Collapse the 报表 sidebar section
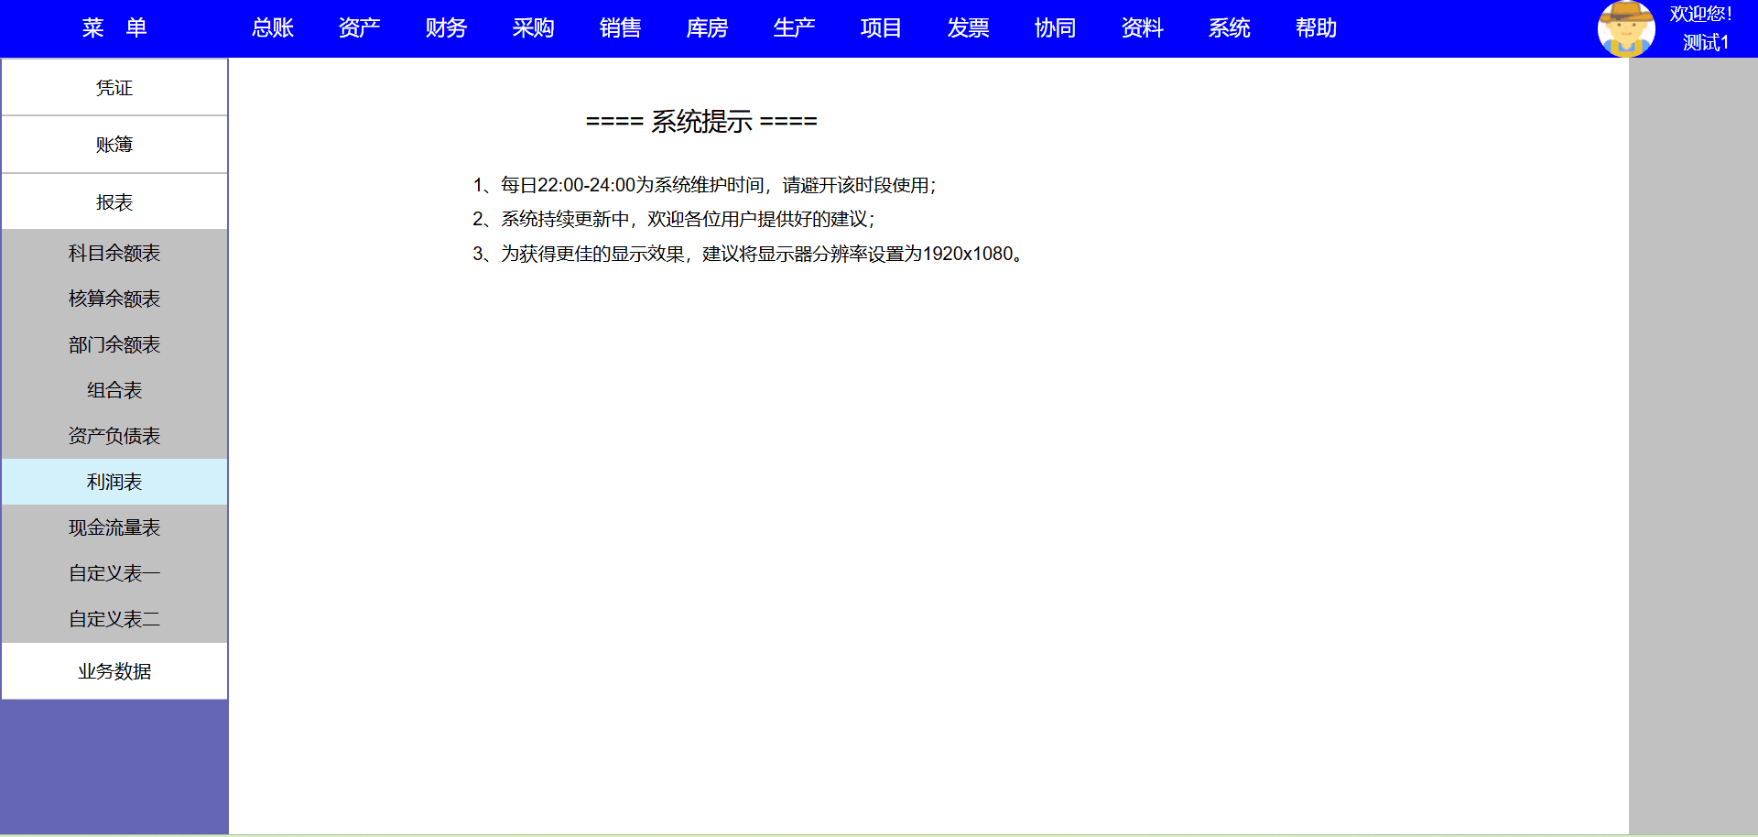Screen dimensions: 1758x837 (114, 202)
